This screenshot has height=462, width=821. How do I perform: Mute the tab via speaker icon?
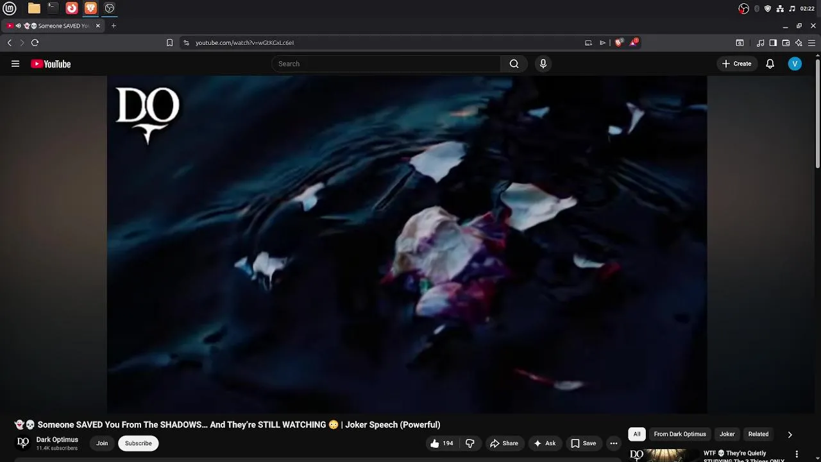(18, 26)
